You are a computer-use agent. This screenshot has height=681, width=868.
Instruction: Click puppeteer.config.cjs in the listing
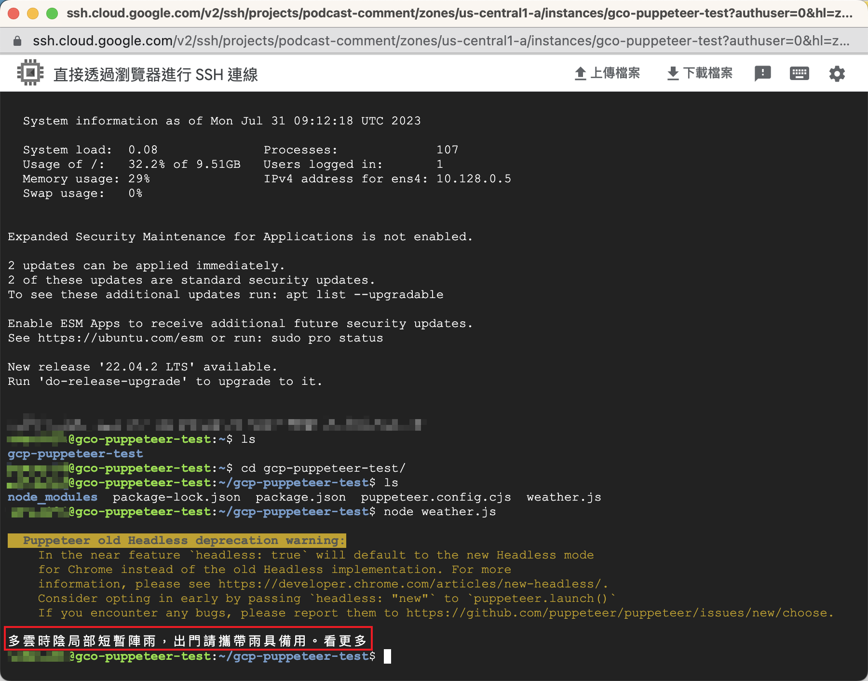click(x=436, y=497)
